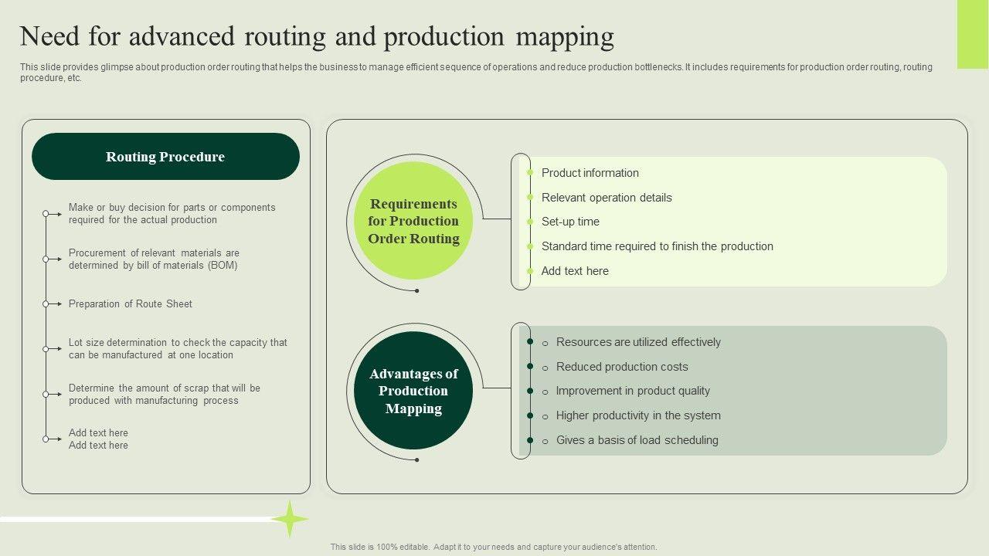The image size is (989, 556).
Task: Click the green four-point star icon
Action: tap(290, 519)
